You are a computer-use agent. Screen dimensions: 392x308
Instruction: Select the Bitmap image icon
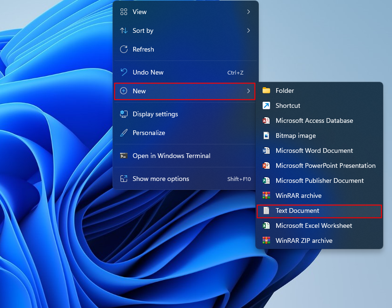pyautogui.click(x=267, y=135)
